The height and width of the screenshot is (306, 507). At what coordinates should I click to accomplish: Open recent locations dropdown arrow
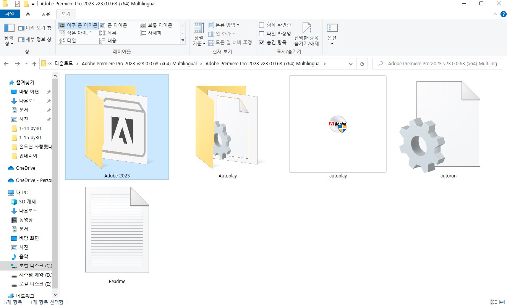point(26,64)
